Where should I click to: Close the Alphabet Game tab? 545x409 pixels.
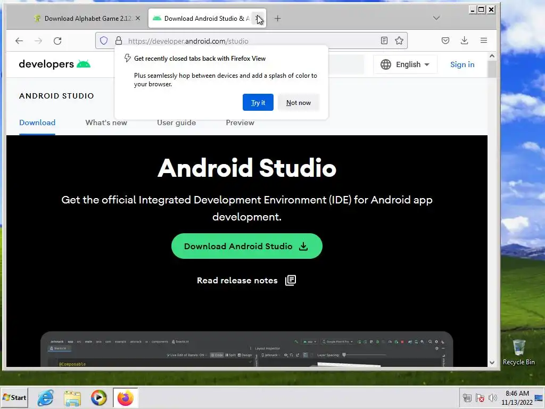point(138,19)
